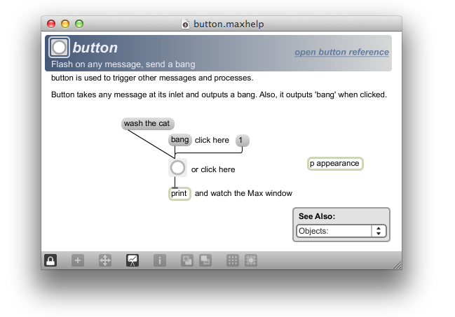The height and width of the screenshot is (317, 455).
Task: Click the '1' message box
Action: pos(242,141)
